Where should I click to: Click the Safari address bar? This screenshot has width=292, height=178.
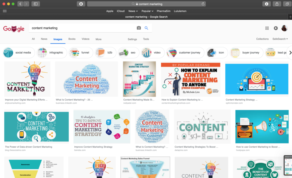pos(146,4)
